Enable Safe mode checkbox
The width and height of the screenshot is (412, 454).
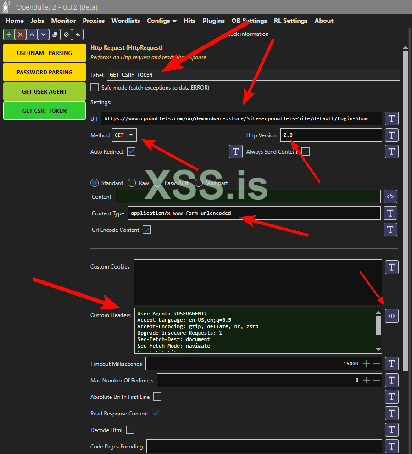tap(95, 87)
